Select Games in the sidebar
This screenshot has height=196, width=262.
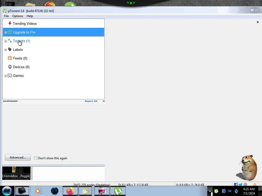[53, 76]
